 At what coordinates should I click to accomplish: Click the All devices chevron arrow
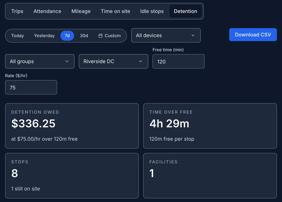pyautogui.click(x=193, y=35)
